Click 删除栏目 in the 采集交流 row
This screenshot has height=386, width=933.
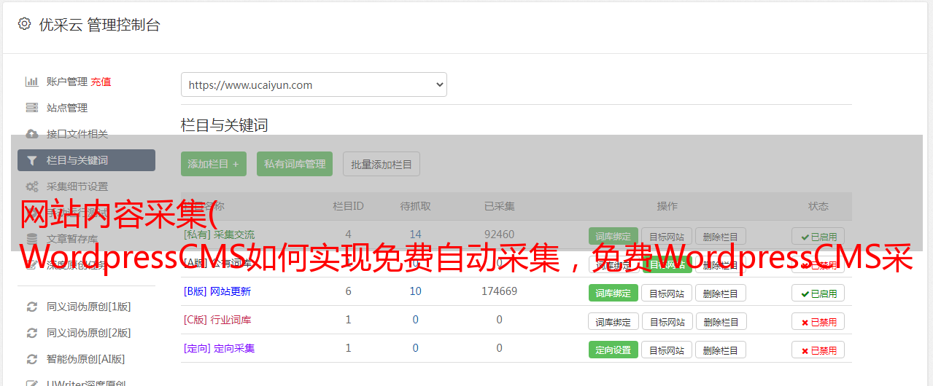(x=720, y=236)
